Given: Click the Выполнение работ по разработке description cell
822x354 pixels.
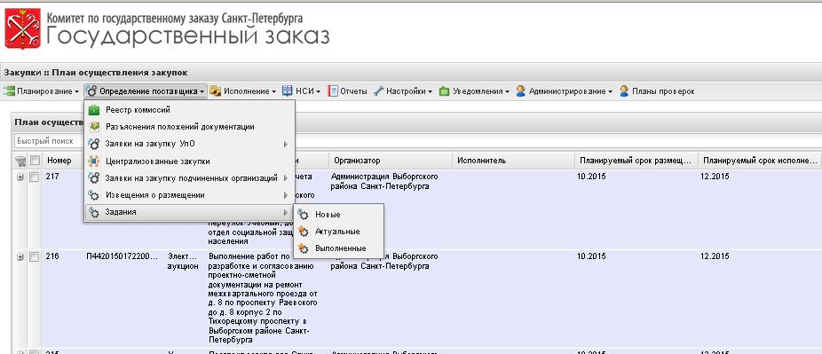Looking at the screenshot, I should pos(262,298).
